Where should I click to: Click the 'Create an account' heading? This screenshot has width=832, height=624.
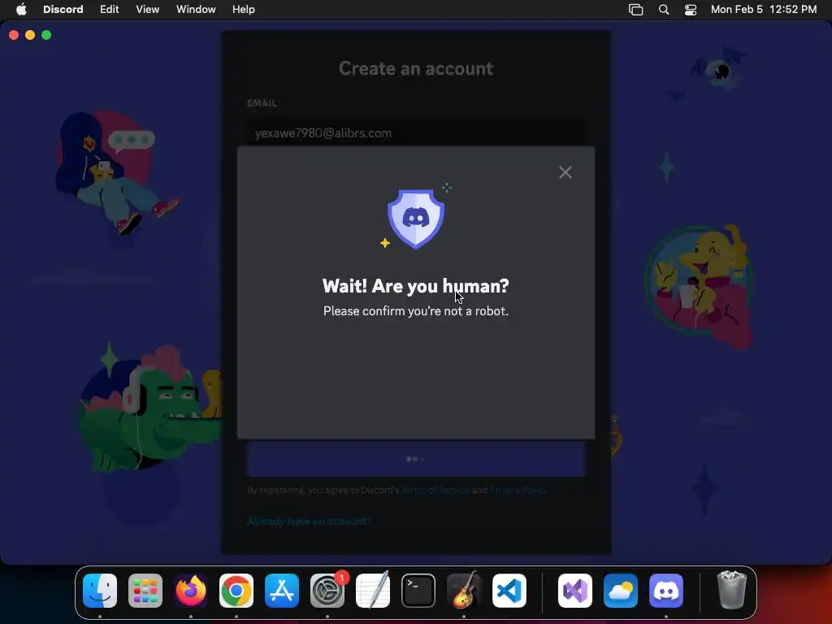click(416, 68)
